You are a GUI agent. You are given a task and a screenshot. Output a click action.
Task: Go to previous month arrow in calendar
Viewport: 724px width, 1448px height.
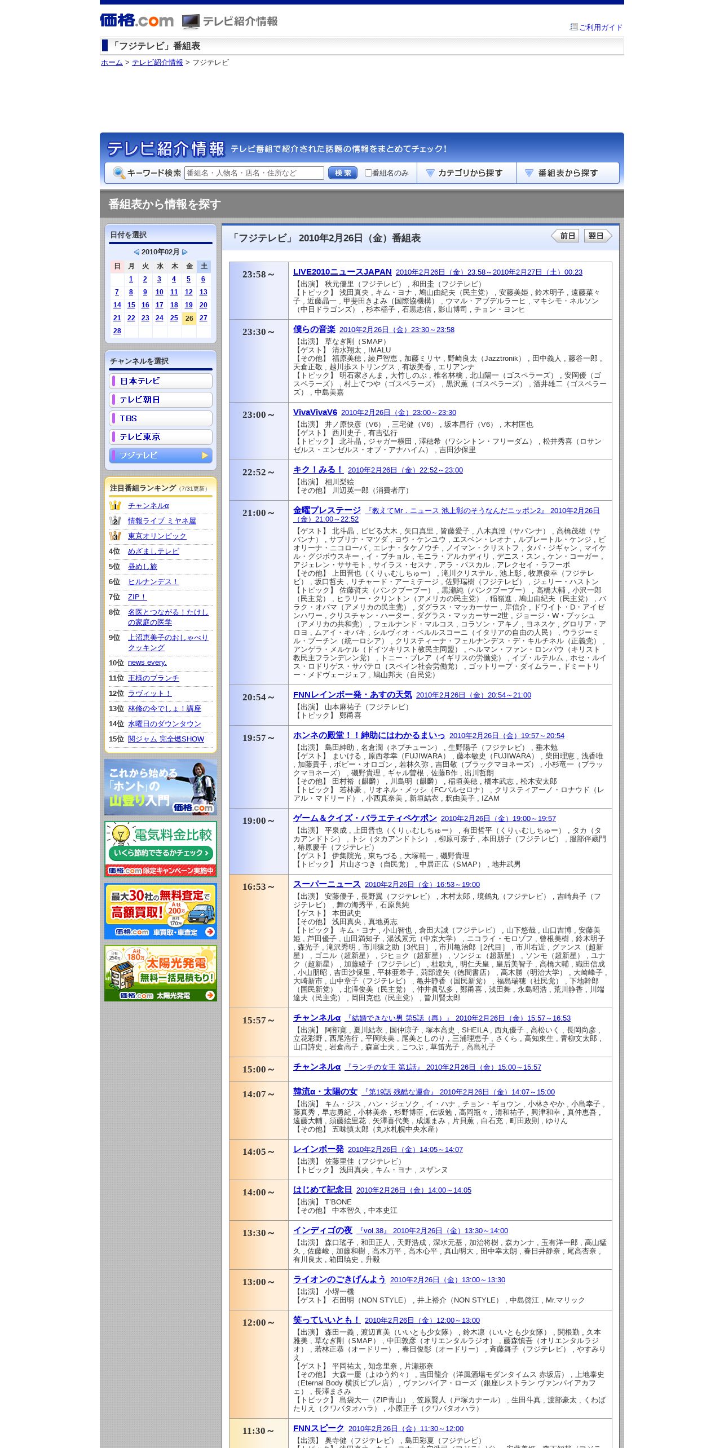click(x=136, y=252)
